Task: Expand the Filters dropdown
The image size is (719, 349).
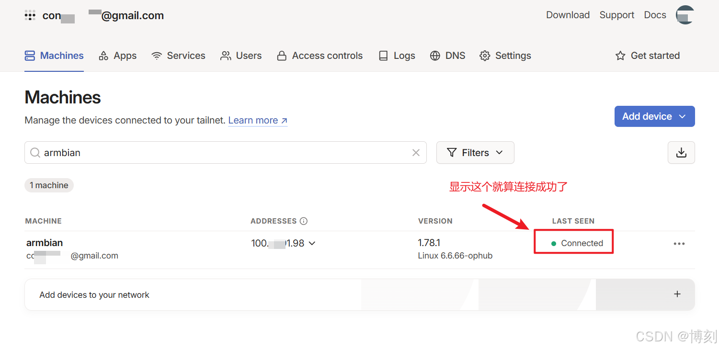Action: [x=475, y=153]
